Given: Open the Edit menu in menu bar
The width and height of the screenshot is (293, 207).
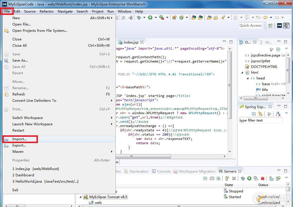Looking at the screenshot, I should pyautogui.click(x=17, y=11).
